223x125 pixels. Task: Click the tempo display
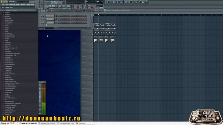[x=62, y=6]
